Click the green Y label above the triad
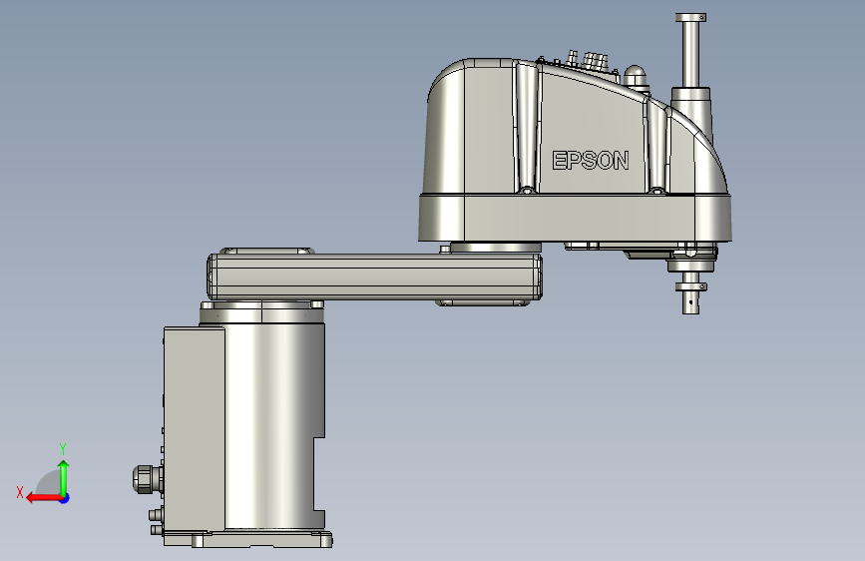The width and height of the screenshot is (865, 561). click(x=63, y=448)
